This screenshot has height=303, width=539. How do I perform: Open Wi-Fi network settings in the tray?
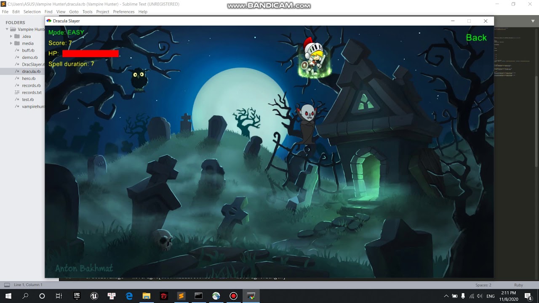tap(472, 296)
